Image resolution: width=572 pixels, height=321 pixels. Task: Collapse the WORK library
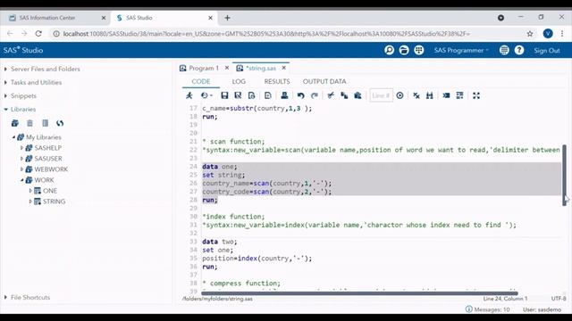point(21,180)
